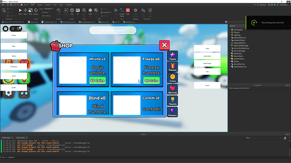Open the Lock Tool dropdown
The image size is (291, 163).
pyautogui.click(x=111, y=12)
